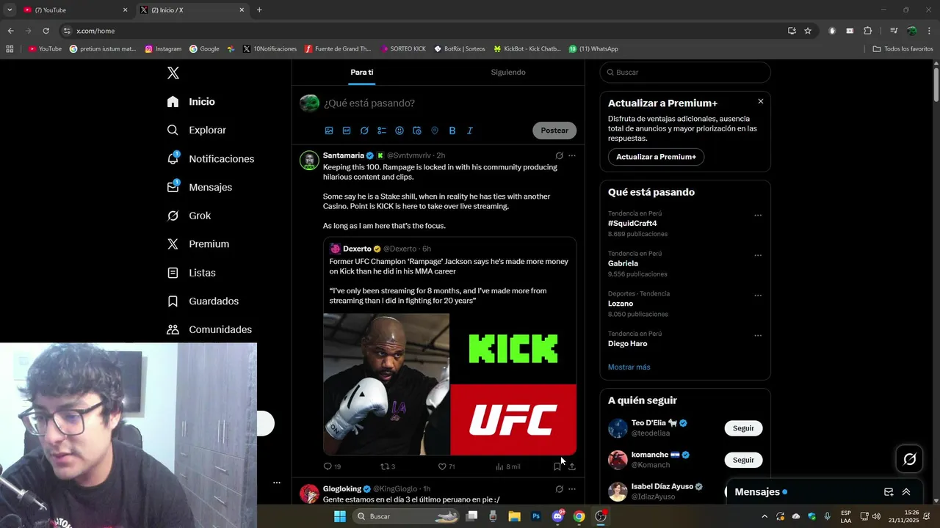This screenshot has width=940, height=528.
Task: Open Inicio home in sidebar
Action: [192, 102]
